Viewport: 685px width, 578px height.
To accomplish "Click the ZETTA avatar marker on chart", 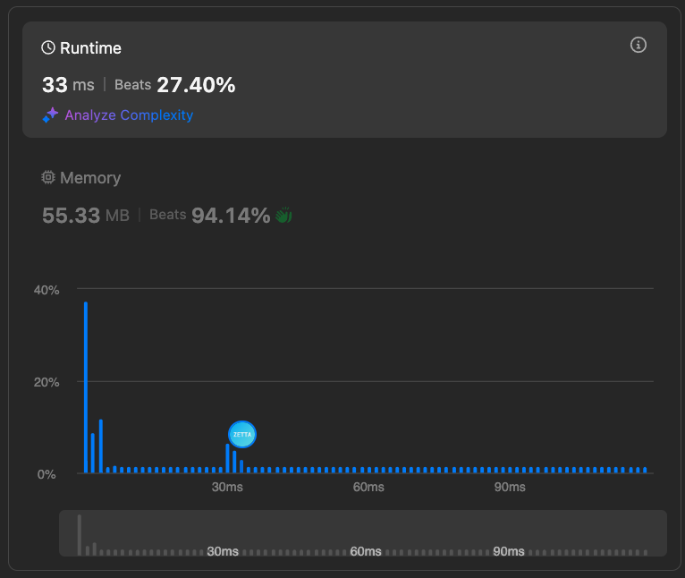I will pos(242,434).
